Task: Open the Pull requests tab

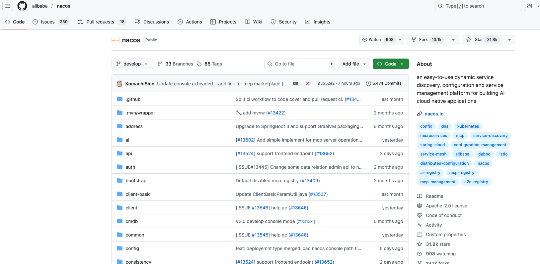Action: [x=103, y=22]
